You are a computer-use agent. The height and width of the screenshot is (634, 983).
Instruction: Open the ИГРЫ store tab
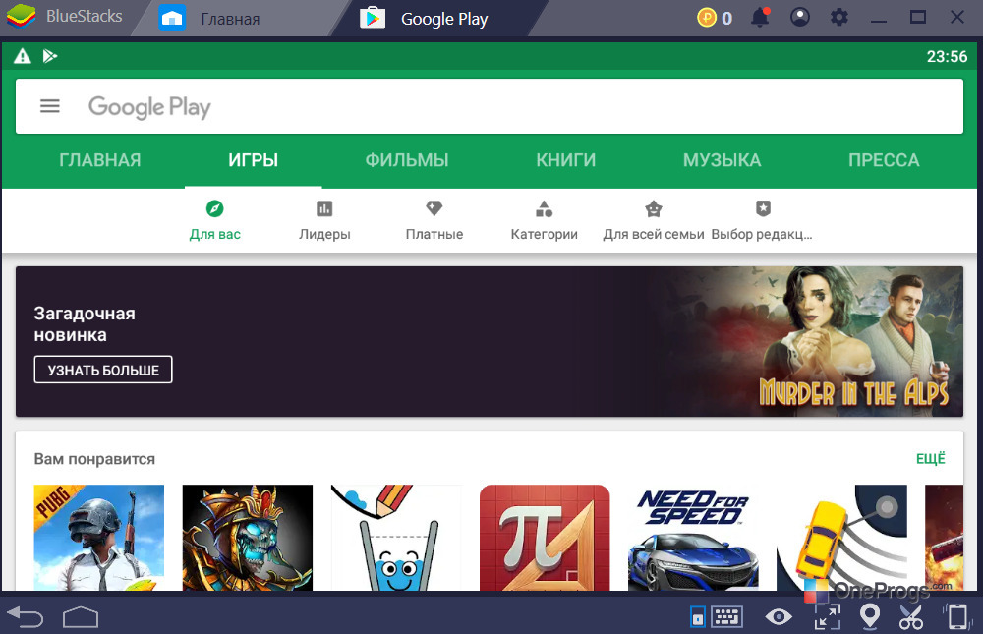coord(254,160)
